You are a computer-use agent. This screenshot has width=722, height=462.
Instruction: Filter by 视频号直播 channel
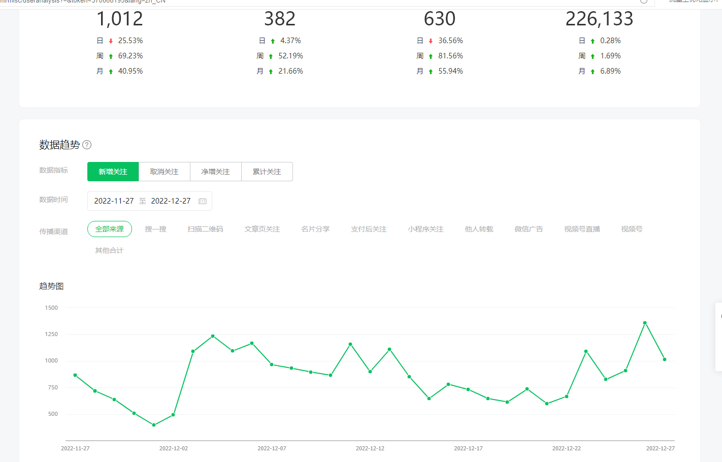582,229
